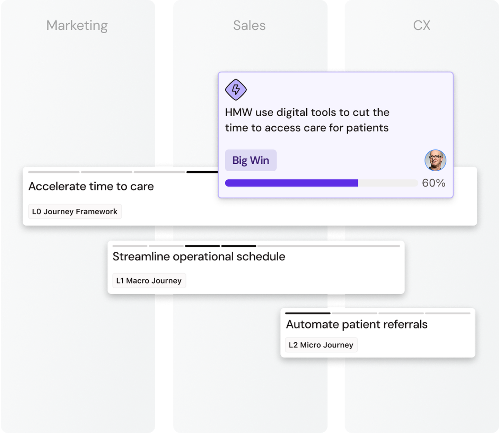
Task: Open the 'Streamline operational schedule' card
Action: tap(199, 256)
